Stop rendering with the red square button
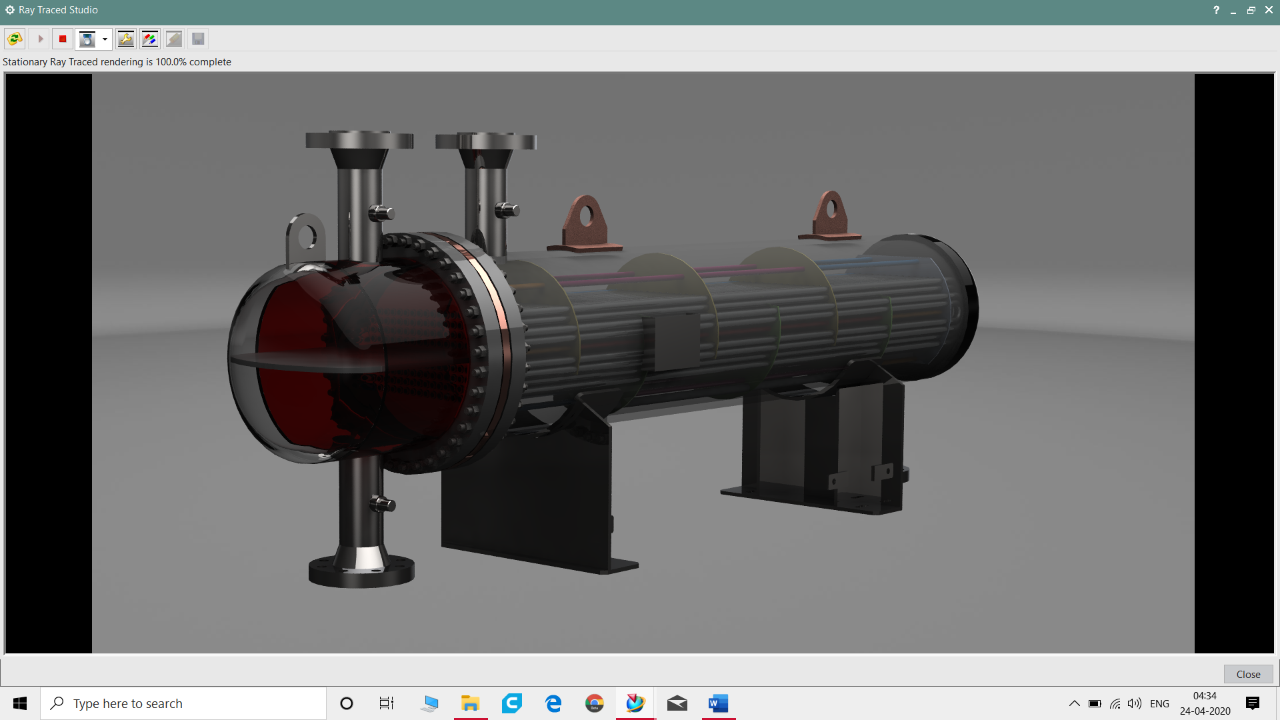This screenshot has height=720, width=1280. pos(63,39)
